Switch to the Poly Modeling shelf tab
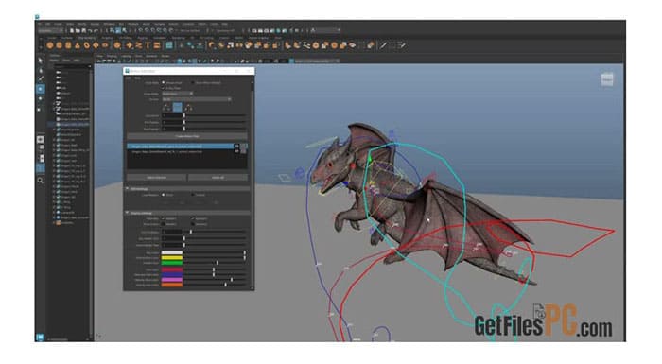The width and height of the screenshot is (662, 364). (x=86, y=38)
